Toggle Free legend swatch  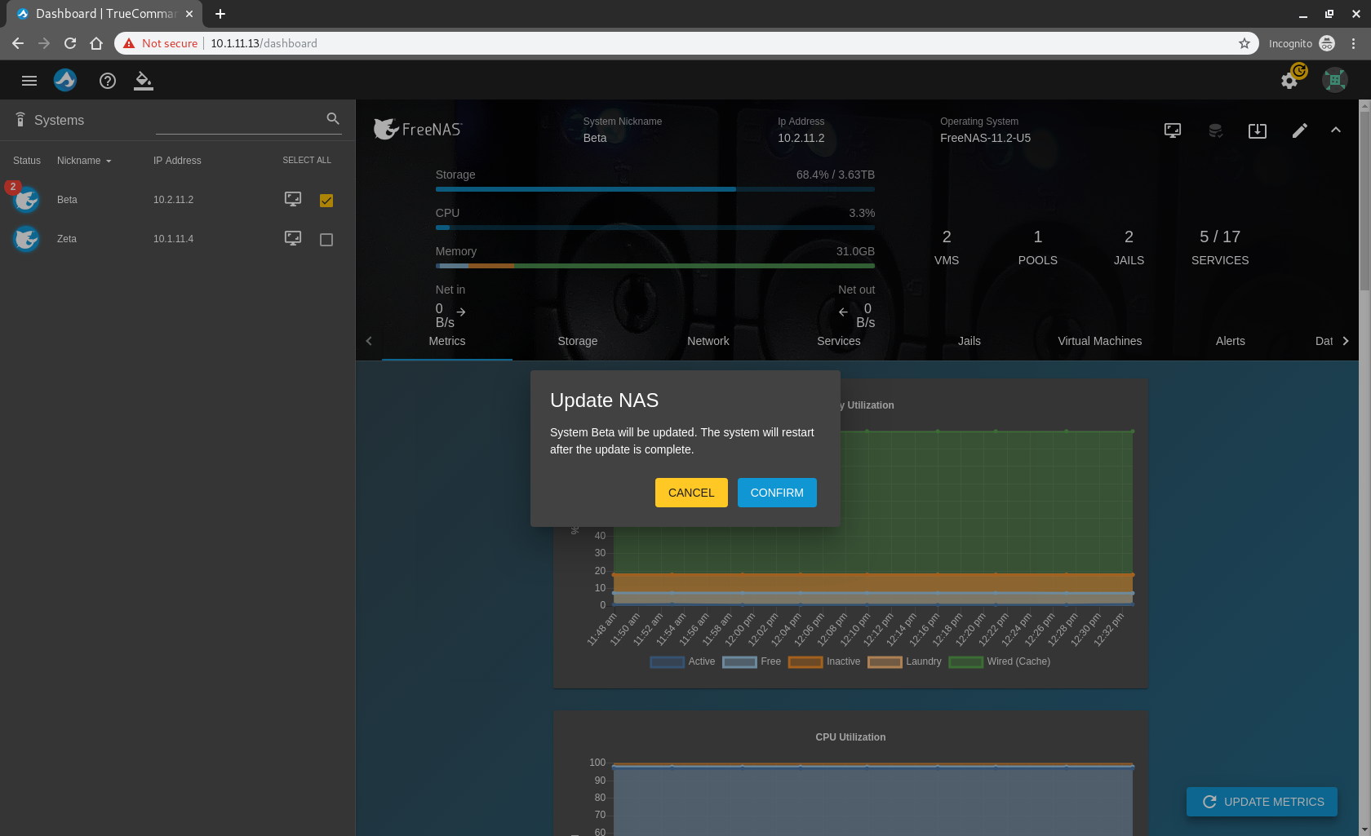tap(739, 661)
